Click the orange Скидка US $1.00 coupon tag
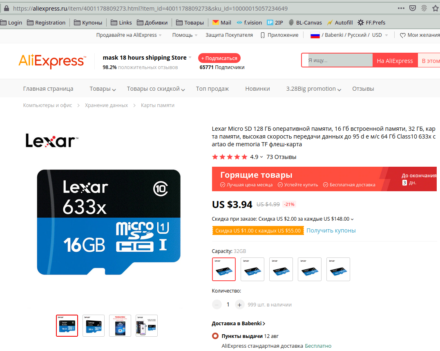This screenshot has height=351, width=440. (258, 230)
